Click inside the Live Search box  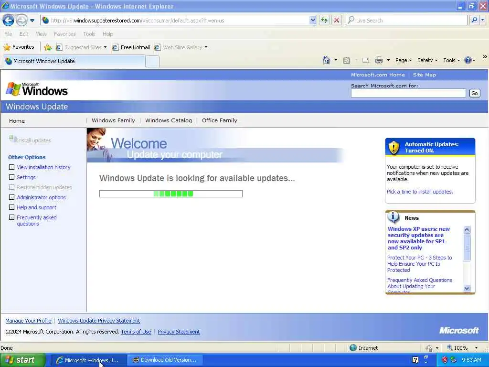[407, 21]
